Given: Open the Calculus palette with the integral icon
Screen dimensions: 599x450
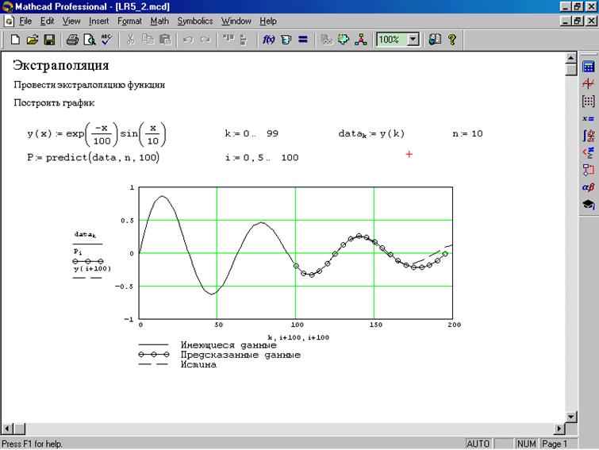Looking at the screenshot, I should pyautogui.click(x=588, y=135).
